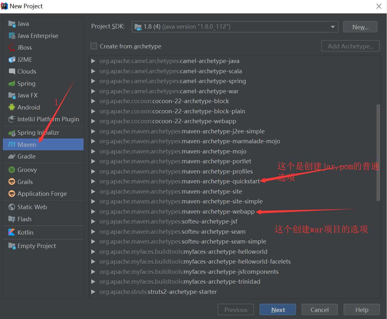Click the Java FX icon
This screenshot has width=387, height=319.
click(x=12, y=95)
